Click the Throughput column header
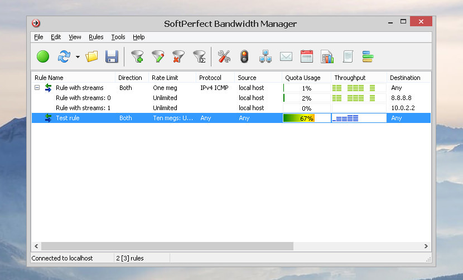This screenshot has height=280, width=463. pyautogui.click(x=359, y=78)
